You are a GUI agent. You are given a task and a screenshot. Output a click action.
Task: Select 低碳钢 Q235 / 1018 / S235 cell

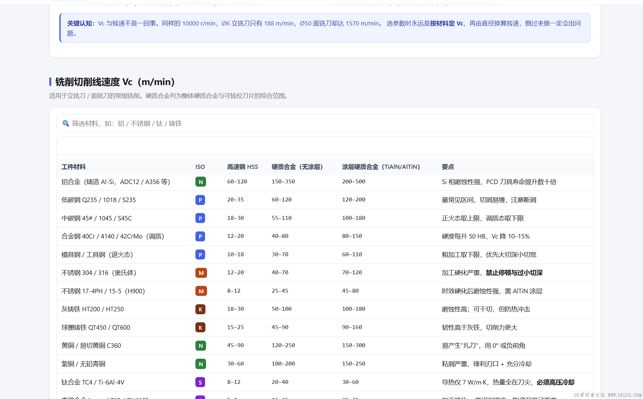point(99,200)
